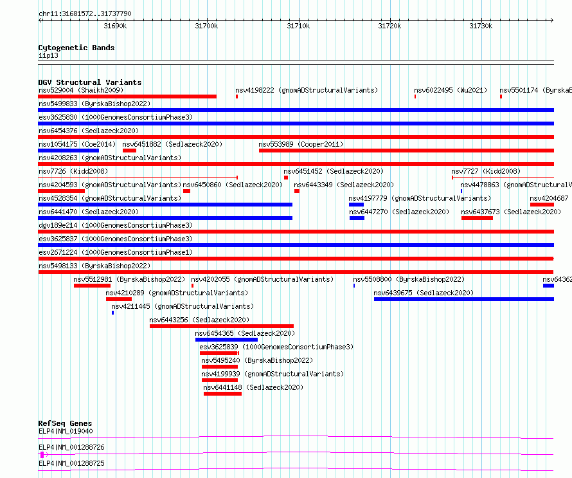Viewport: 572px width, 478px height.
Task: Open nsv4528354 (gnomADStructuralVariants) variant
Action: (x=110, y=198)
